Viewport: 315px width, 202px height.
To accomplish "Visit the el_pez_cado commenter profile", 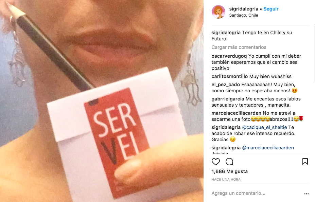I will [226, 85].
